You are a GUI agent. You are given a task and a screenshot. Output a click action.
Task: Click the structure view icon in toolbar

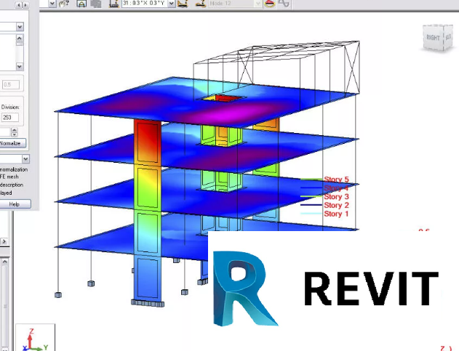pos(81,4)
